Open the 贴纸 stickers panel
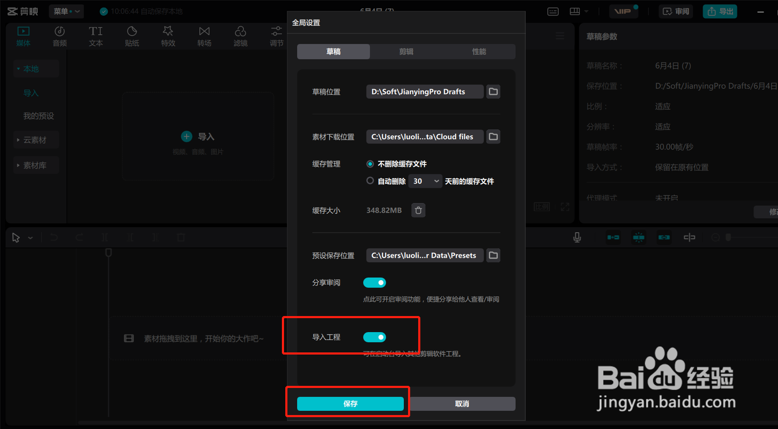Viewport: 778px width, 429px height. pos(132,36)
